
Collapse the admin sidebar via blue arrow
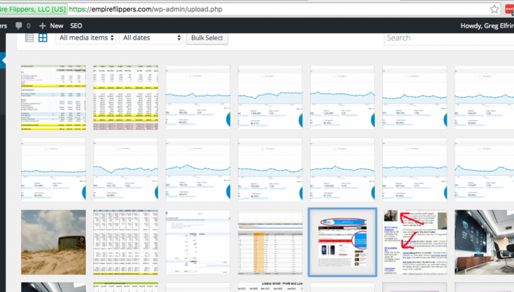pos(3,61)
